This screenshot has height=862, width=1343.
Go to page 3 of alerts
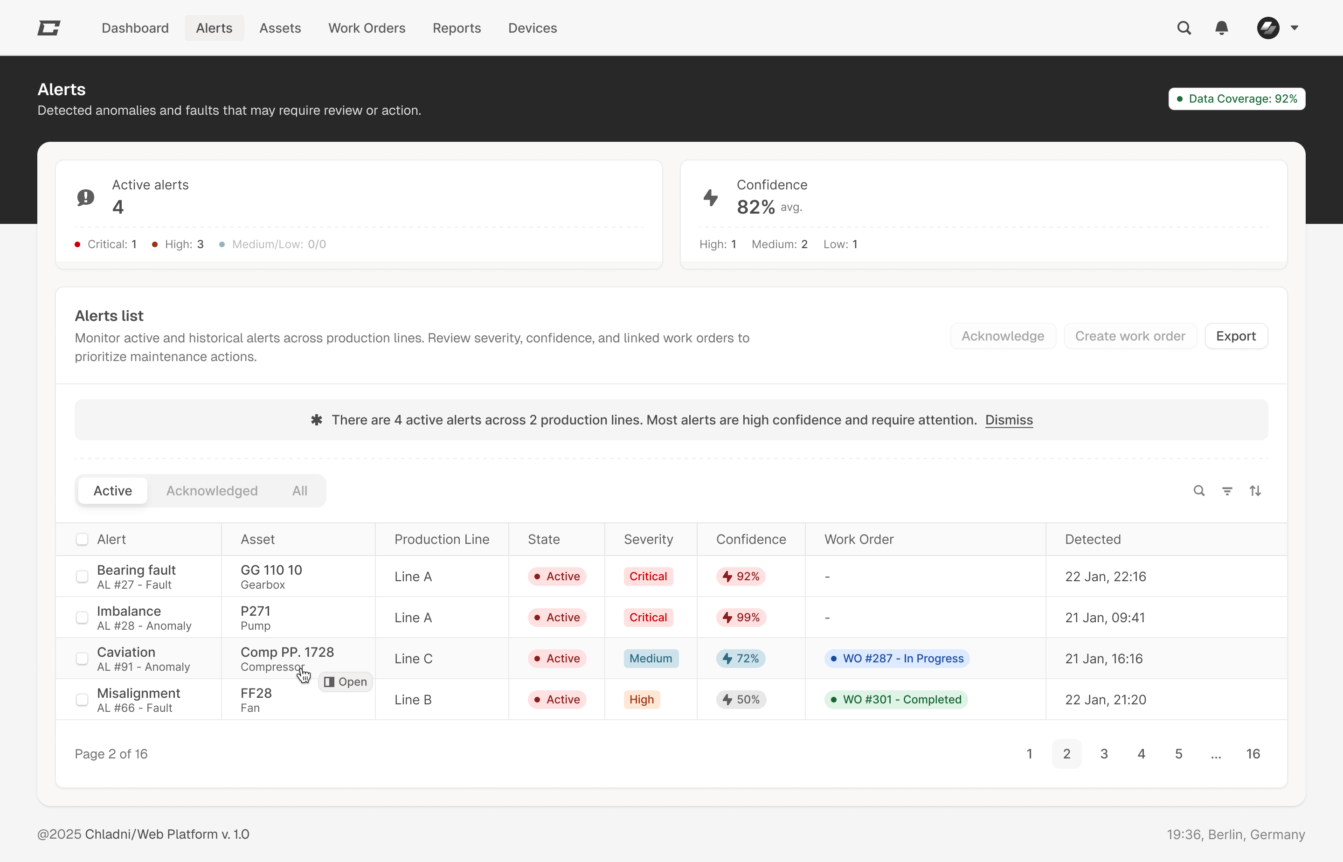tap(1103, 754)
